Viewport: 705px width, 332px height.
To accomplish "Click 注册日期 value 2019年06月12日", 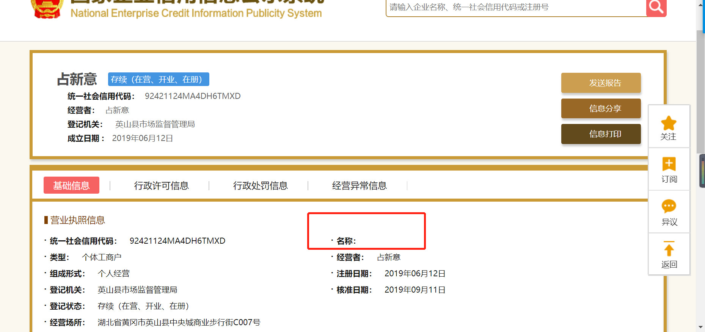I will click(x=415, y=274).
